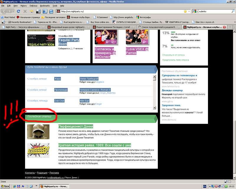Click the Acieeed rave article thumbnail

(38, 150)
